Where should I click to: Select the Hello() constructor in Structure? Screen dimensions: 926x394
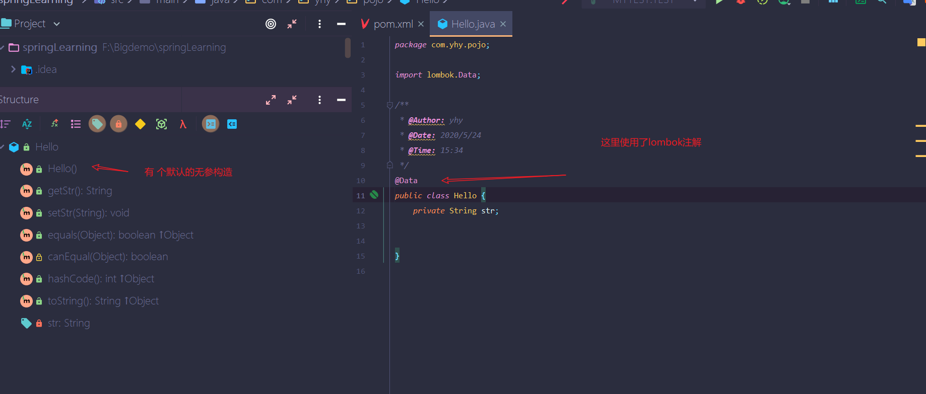click(62, 169)
